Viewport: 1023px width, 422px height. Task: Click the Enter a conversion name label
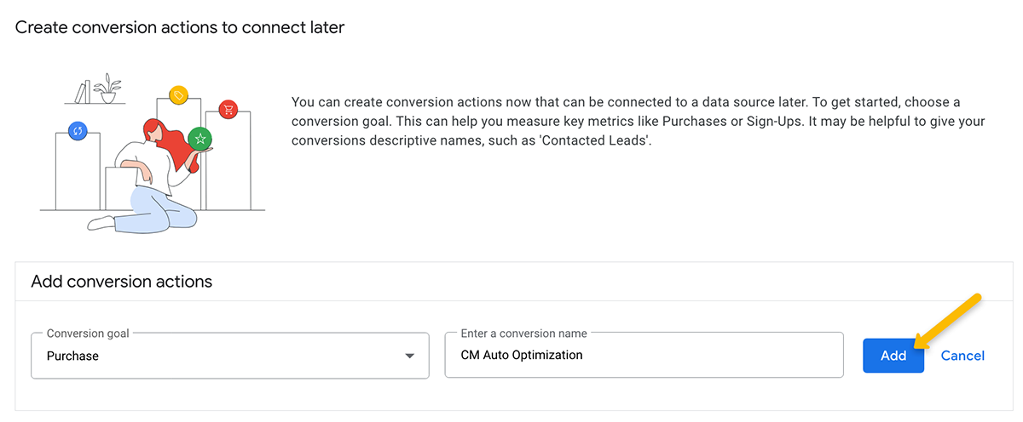[x=523, y=333]
